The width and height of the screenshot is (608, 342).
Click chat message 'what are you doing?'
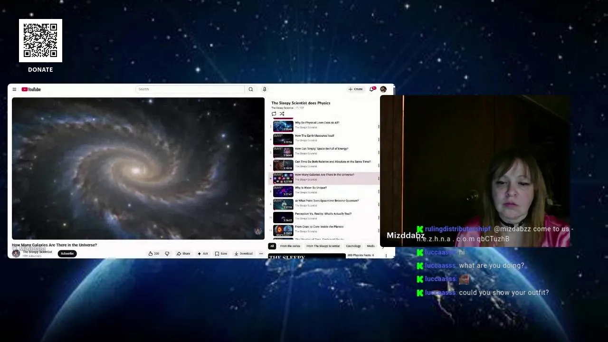pos(492,266)
